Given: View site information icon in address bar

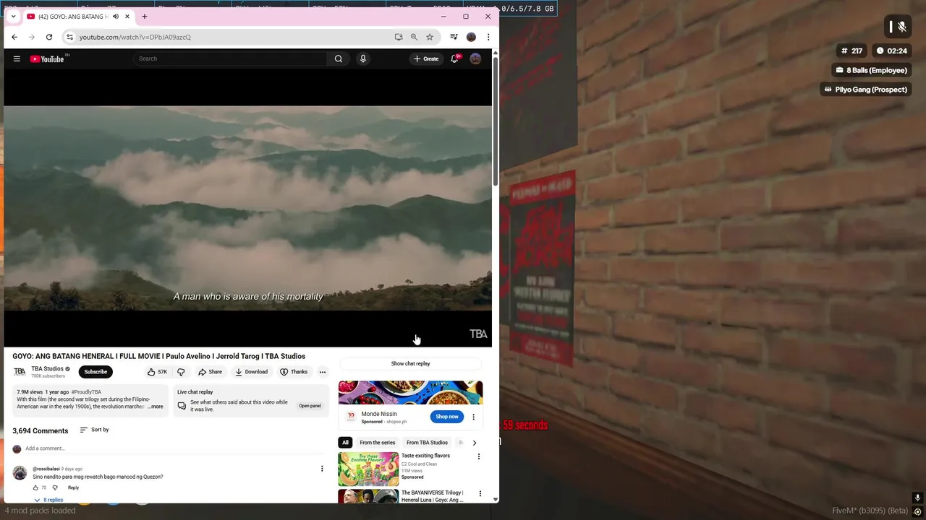Looking at the screenshot, I should (x=69, y=37).
